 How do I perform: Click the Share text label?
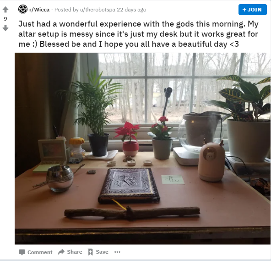pyautogui.click(x=75, y=252)
